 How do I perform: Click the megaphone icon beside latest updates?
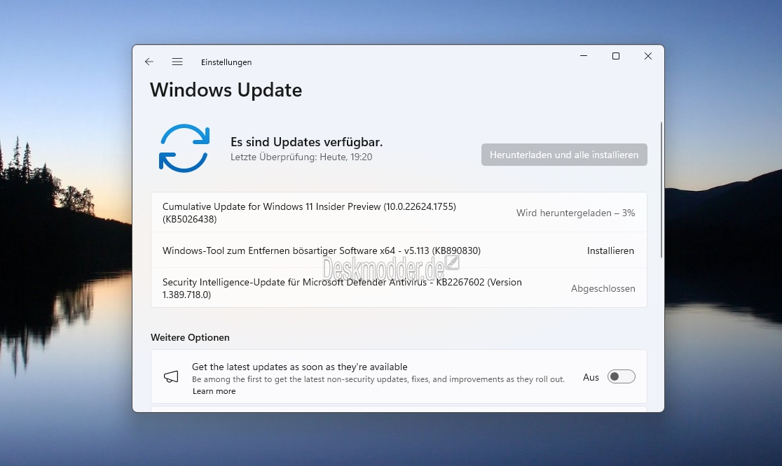click(171, 377)
